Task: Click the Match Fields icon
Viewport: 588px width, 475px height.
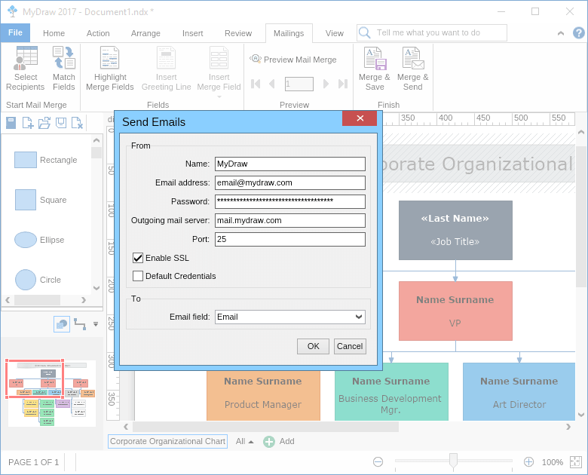Action: 64,59
